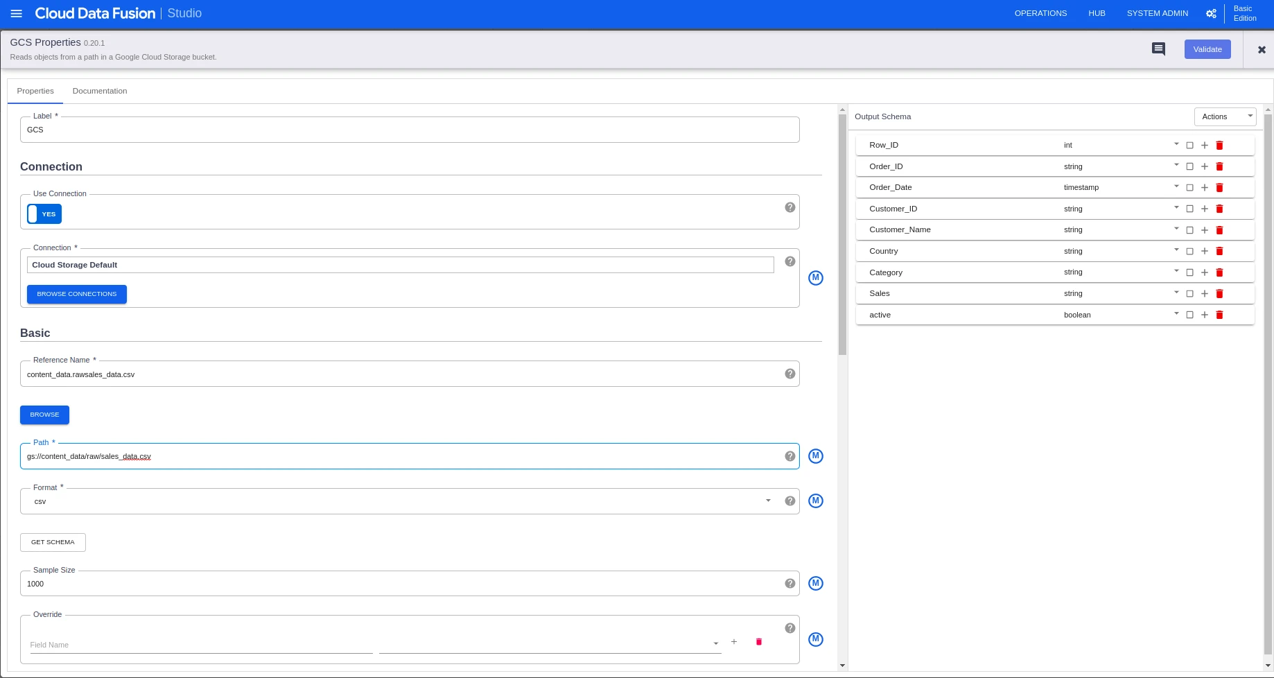The image size is (1274, 678).
Task: Open the settings gears icon in header
Action: point(1211,13)
